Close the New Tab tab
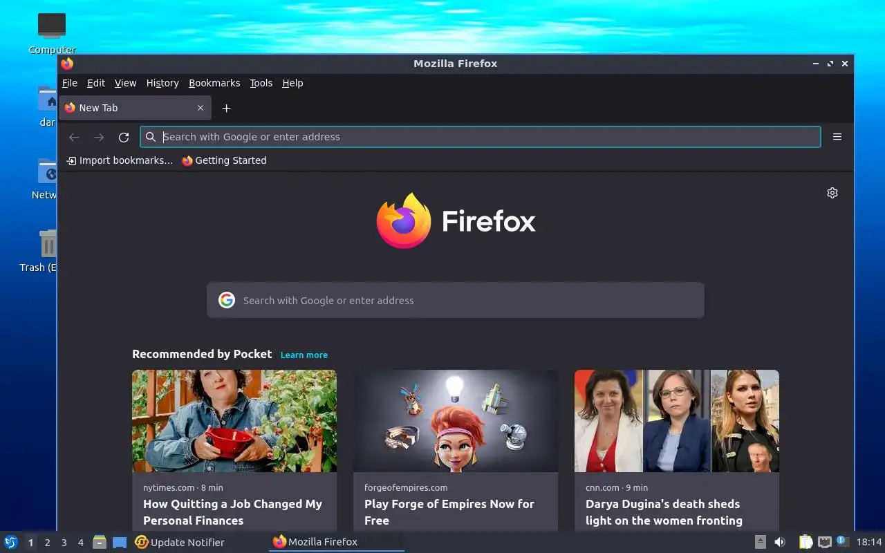The image size is (885, 553). [201, 108]
